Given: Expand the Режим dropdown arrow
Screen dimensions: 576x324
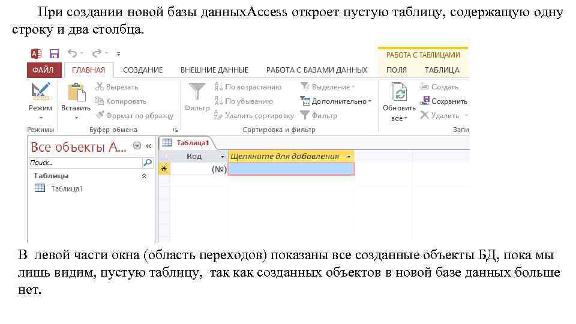Looking at the screenshot, I should (x=41, y=118).
